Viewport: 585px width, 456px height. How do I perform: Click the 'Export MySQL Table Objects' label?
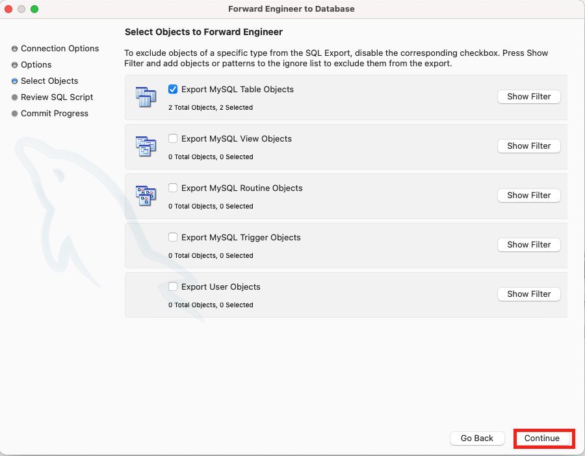(x=237, y=90)
